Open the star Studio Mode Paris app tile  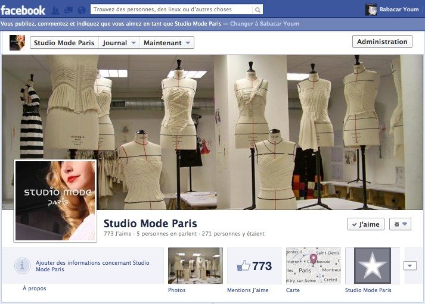point(373,266)
